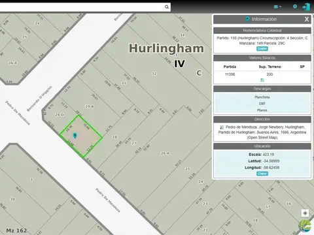
Task: Select parcel 29 D on the map
Action: [60, 115]
